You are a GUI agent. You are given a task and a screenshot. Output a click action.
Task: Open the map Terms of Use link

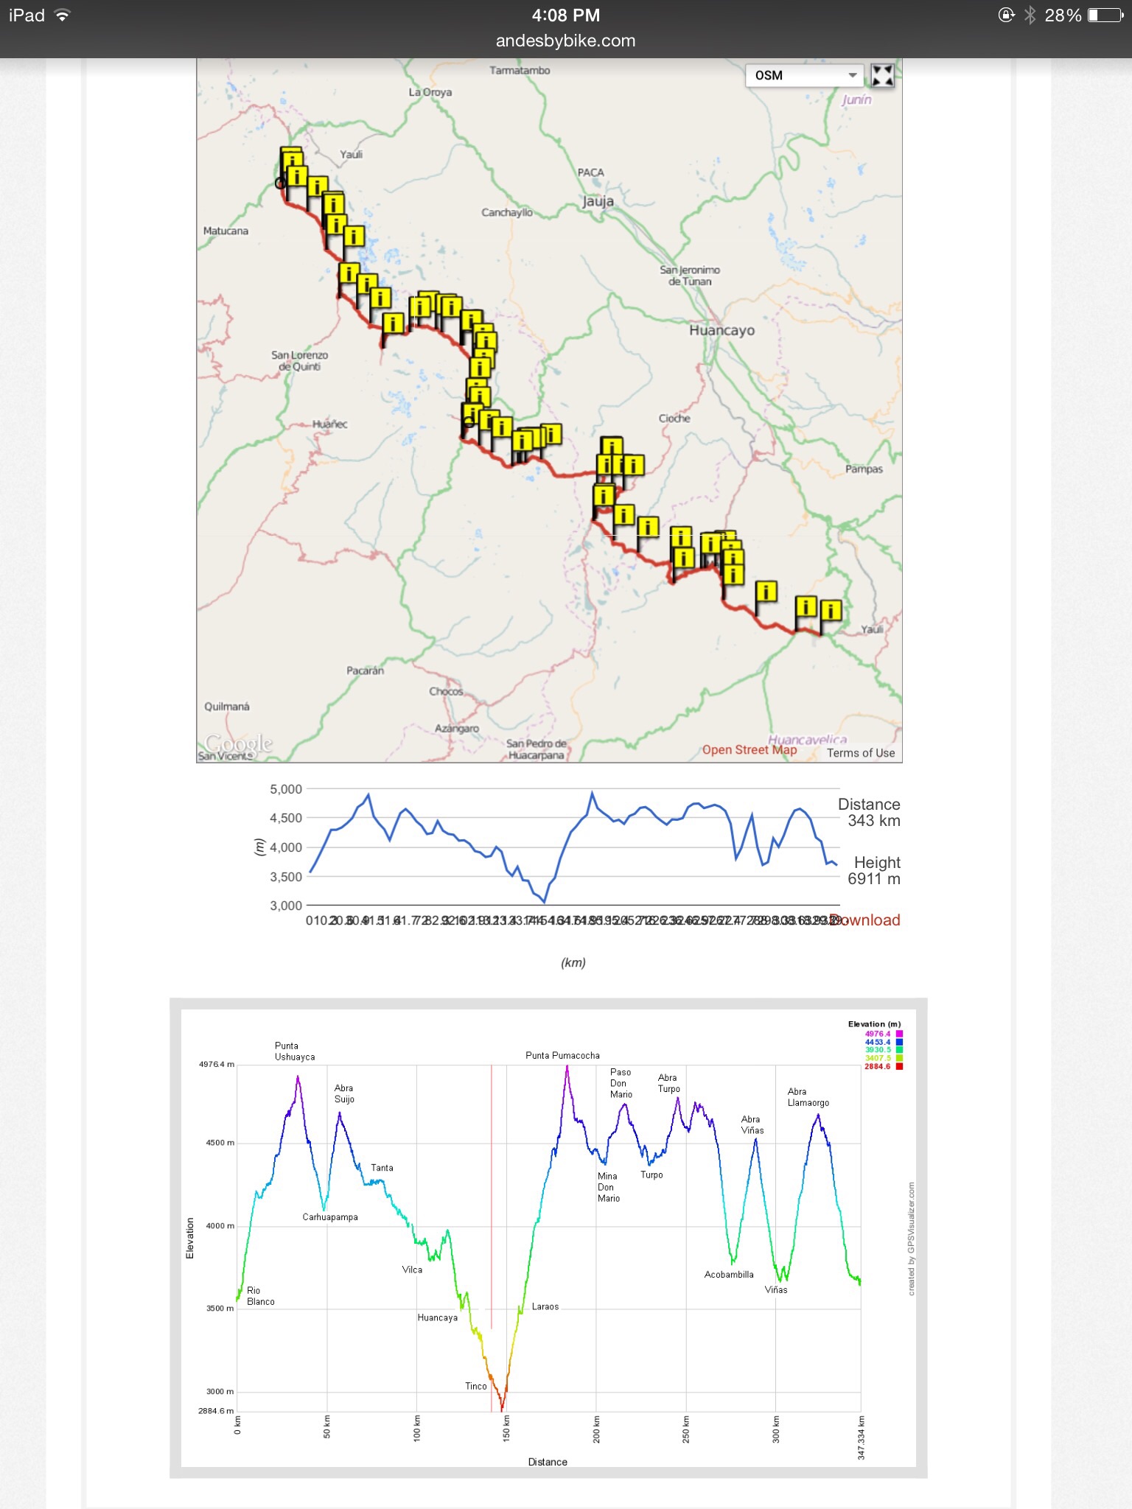tap(860, 753)
